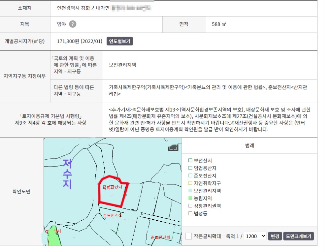
Task: Click the 588 ㎡ area value
Action: point(219,24)
